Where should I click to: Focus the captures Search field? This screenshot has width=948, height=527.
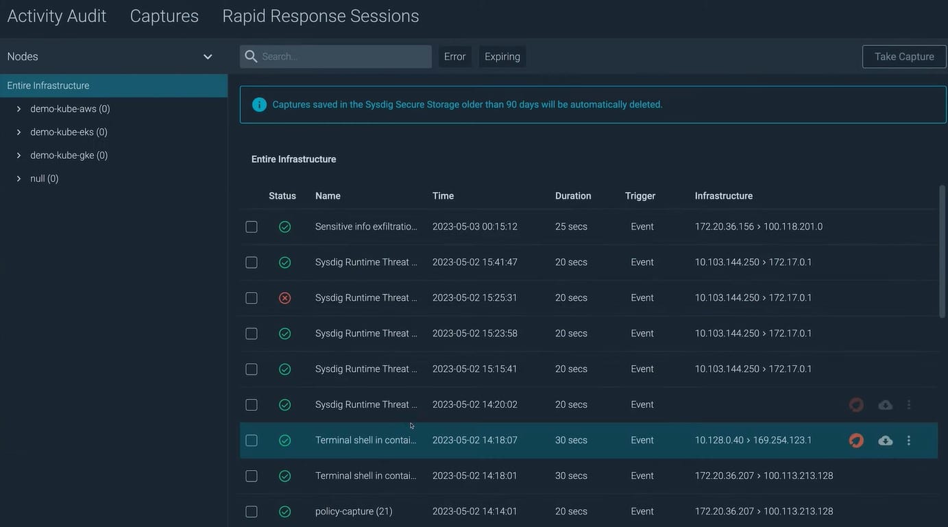336,56
